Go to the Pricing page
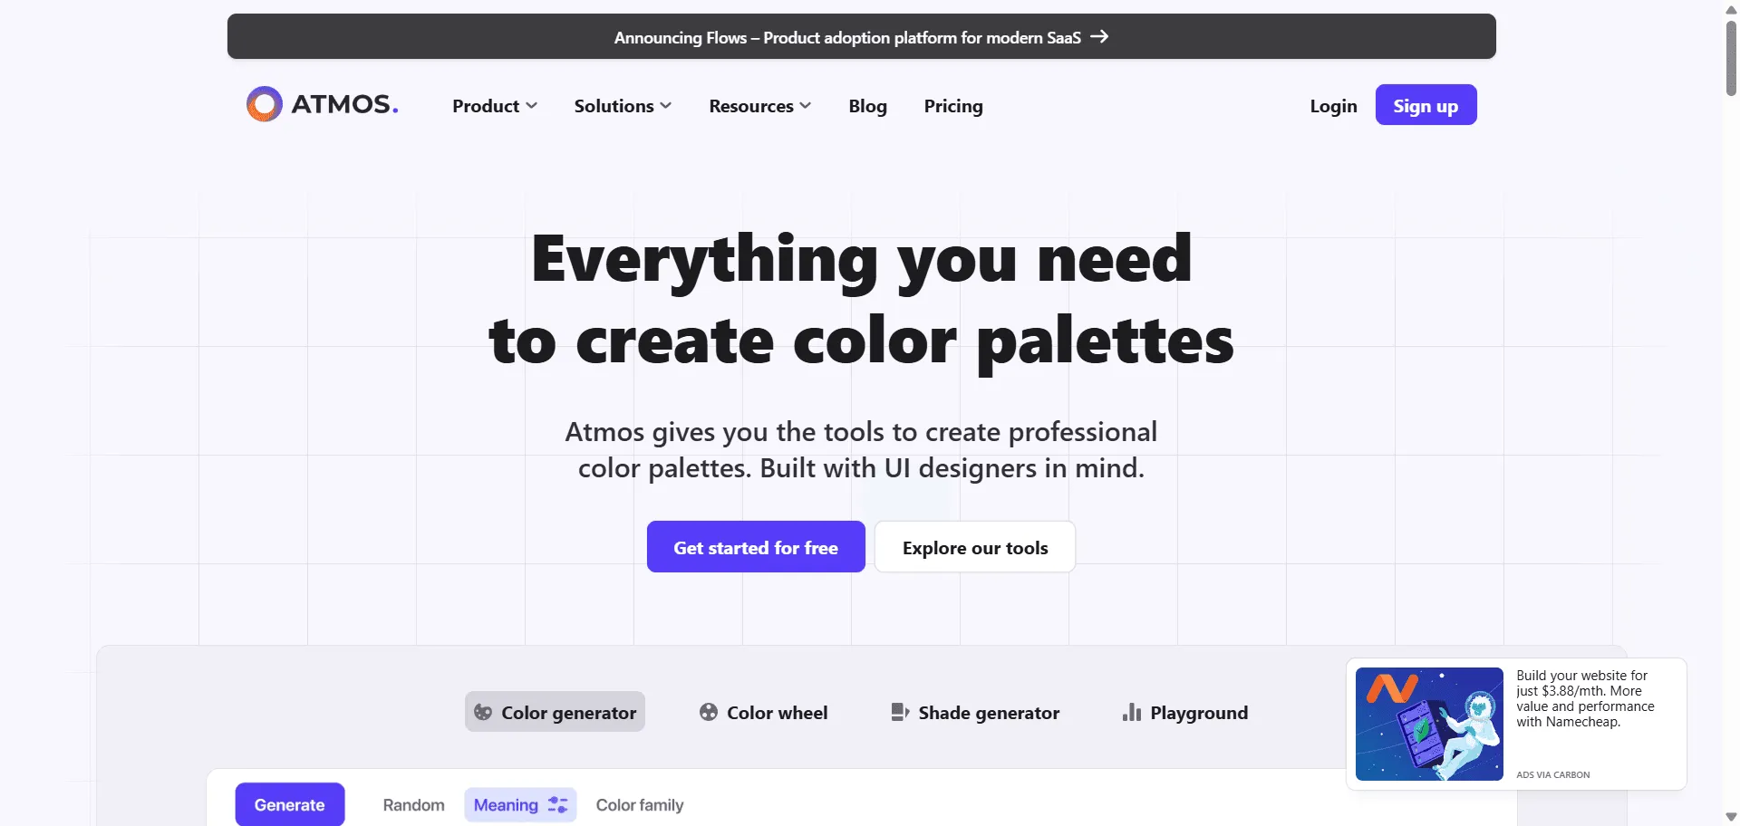 click(953, 105)
